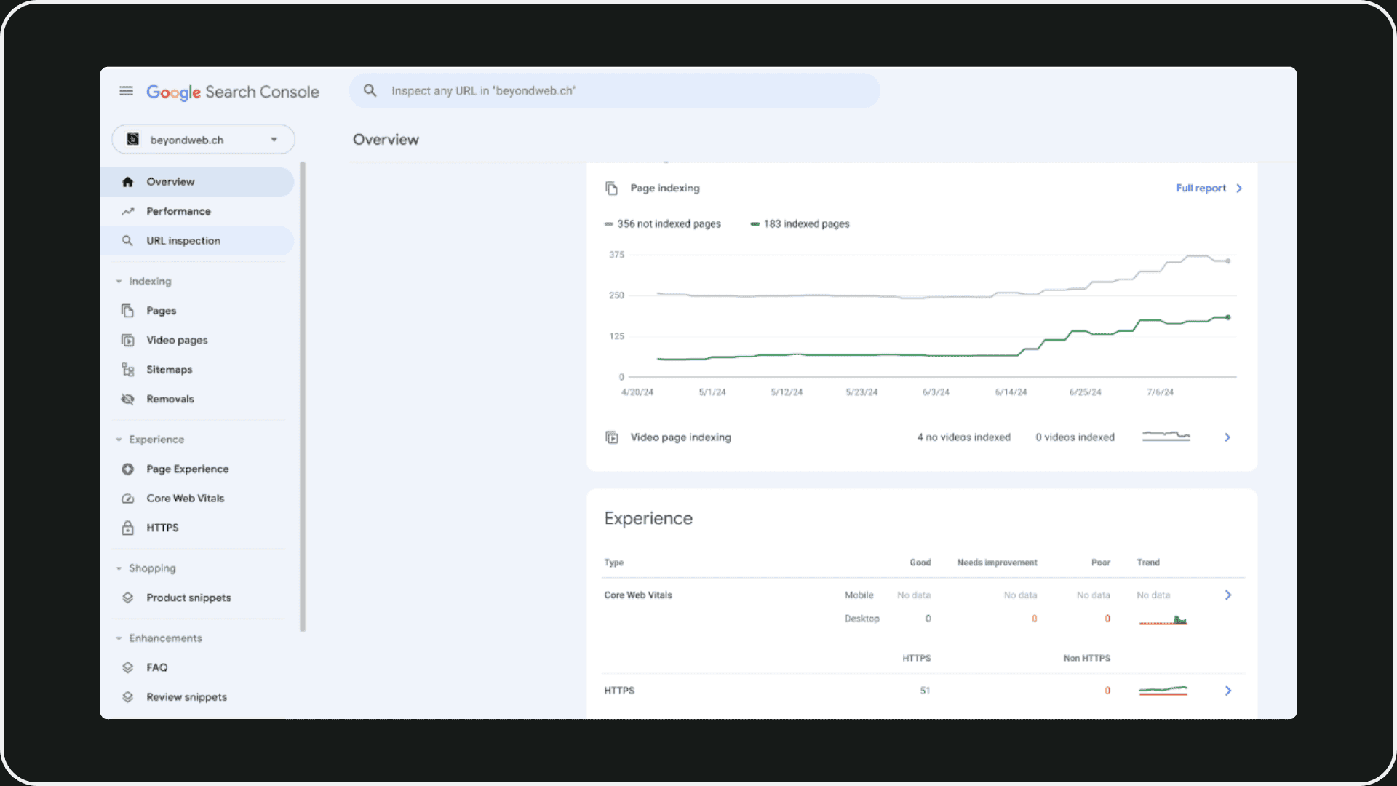
Task: Click the Review snippets icon
Action: (128, 697)
